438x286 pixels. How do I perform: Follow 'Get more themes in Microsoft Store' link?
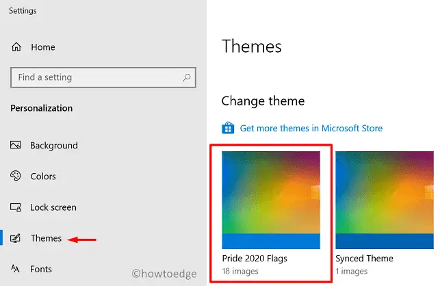point(311,129)
